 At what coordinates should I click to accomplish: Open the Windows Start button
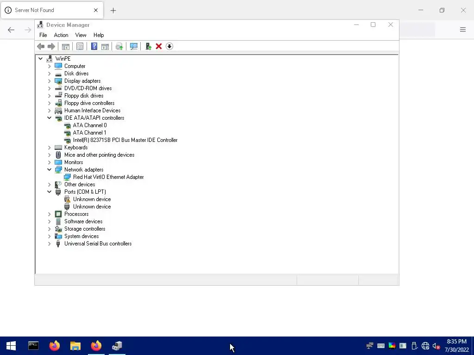point(11,346)
